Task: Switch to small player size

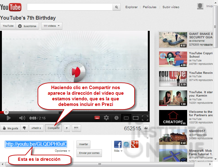Action: point(126,118)
